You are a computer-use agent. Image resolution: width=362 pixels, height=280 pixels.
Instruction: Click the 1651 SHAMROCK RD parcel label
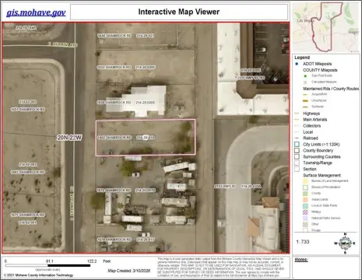[28, 110]
